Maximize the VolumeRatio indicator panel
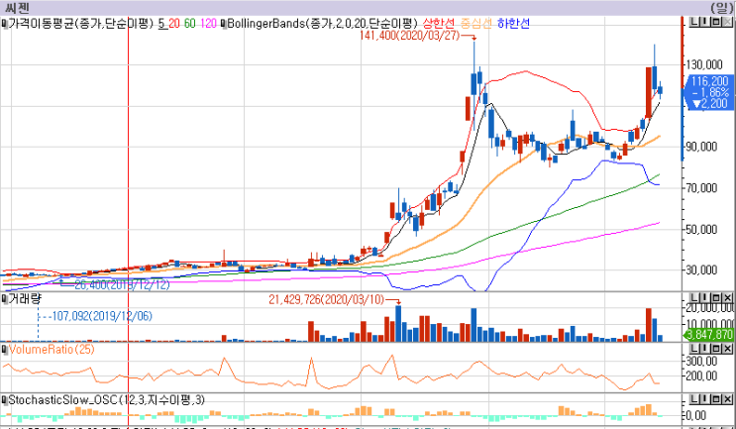This screenshot has height=429, width=736. tap(716, 349)
